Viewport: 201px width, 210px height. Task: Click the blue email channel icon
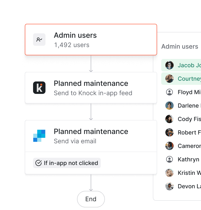(39, 135)
